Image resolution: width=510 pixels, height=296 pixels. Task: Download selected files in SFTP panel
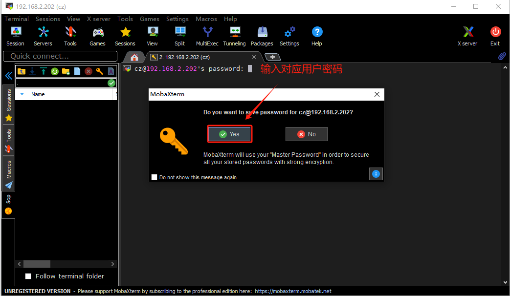point(33,71)
